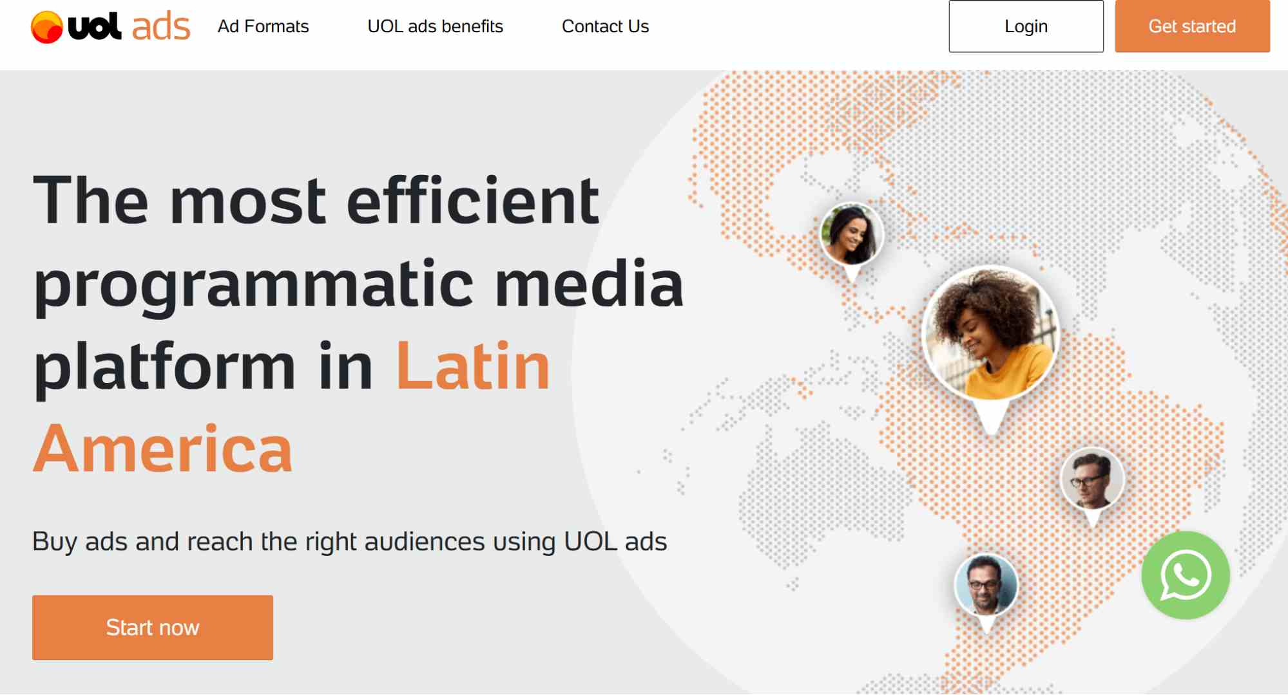Click 'The most efficient' headline line
This screenshot has height=695, width=1288.
[316, 201]
